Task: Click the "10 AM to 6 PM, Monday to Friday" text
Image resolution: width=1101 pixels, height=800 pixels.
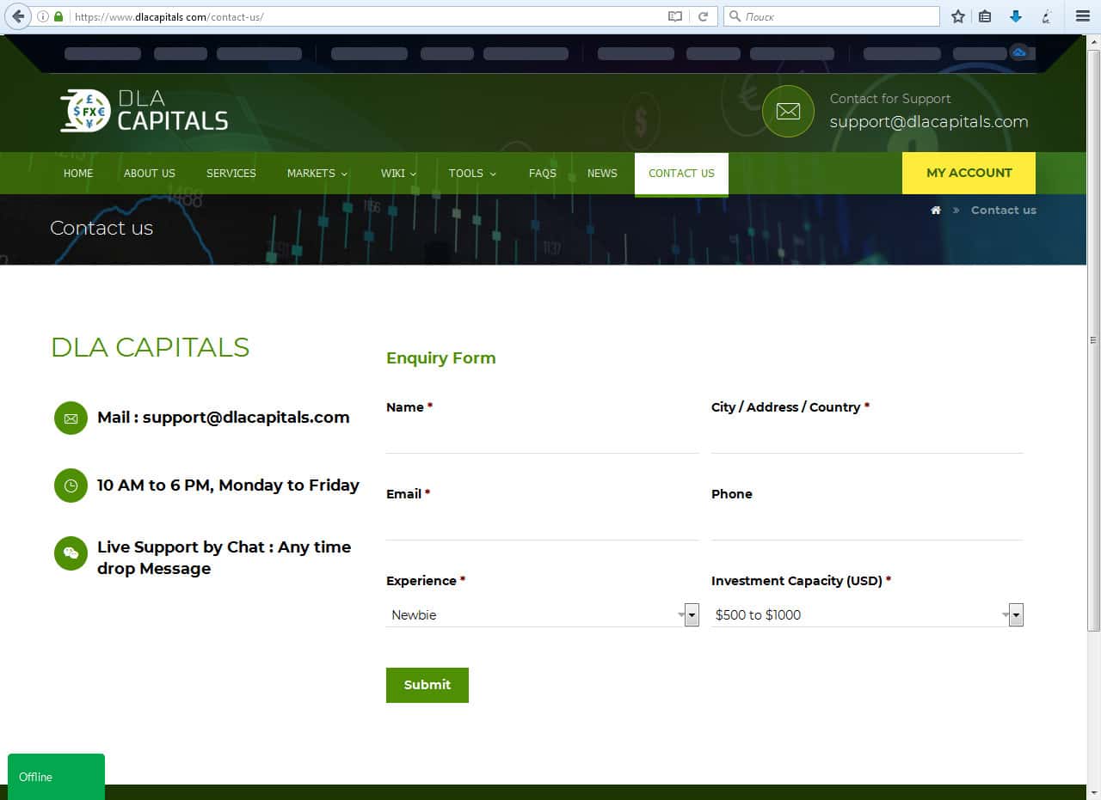Action: pos(228,485)
